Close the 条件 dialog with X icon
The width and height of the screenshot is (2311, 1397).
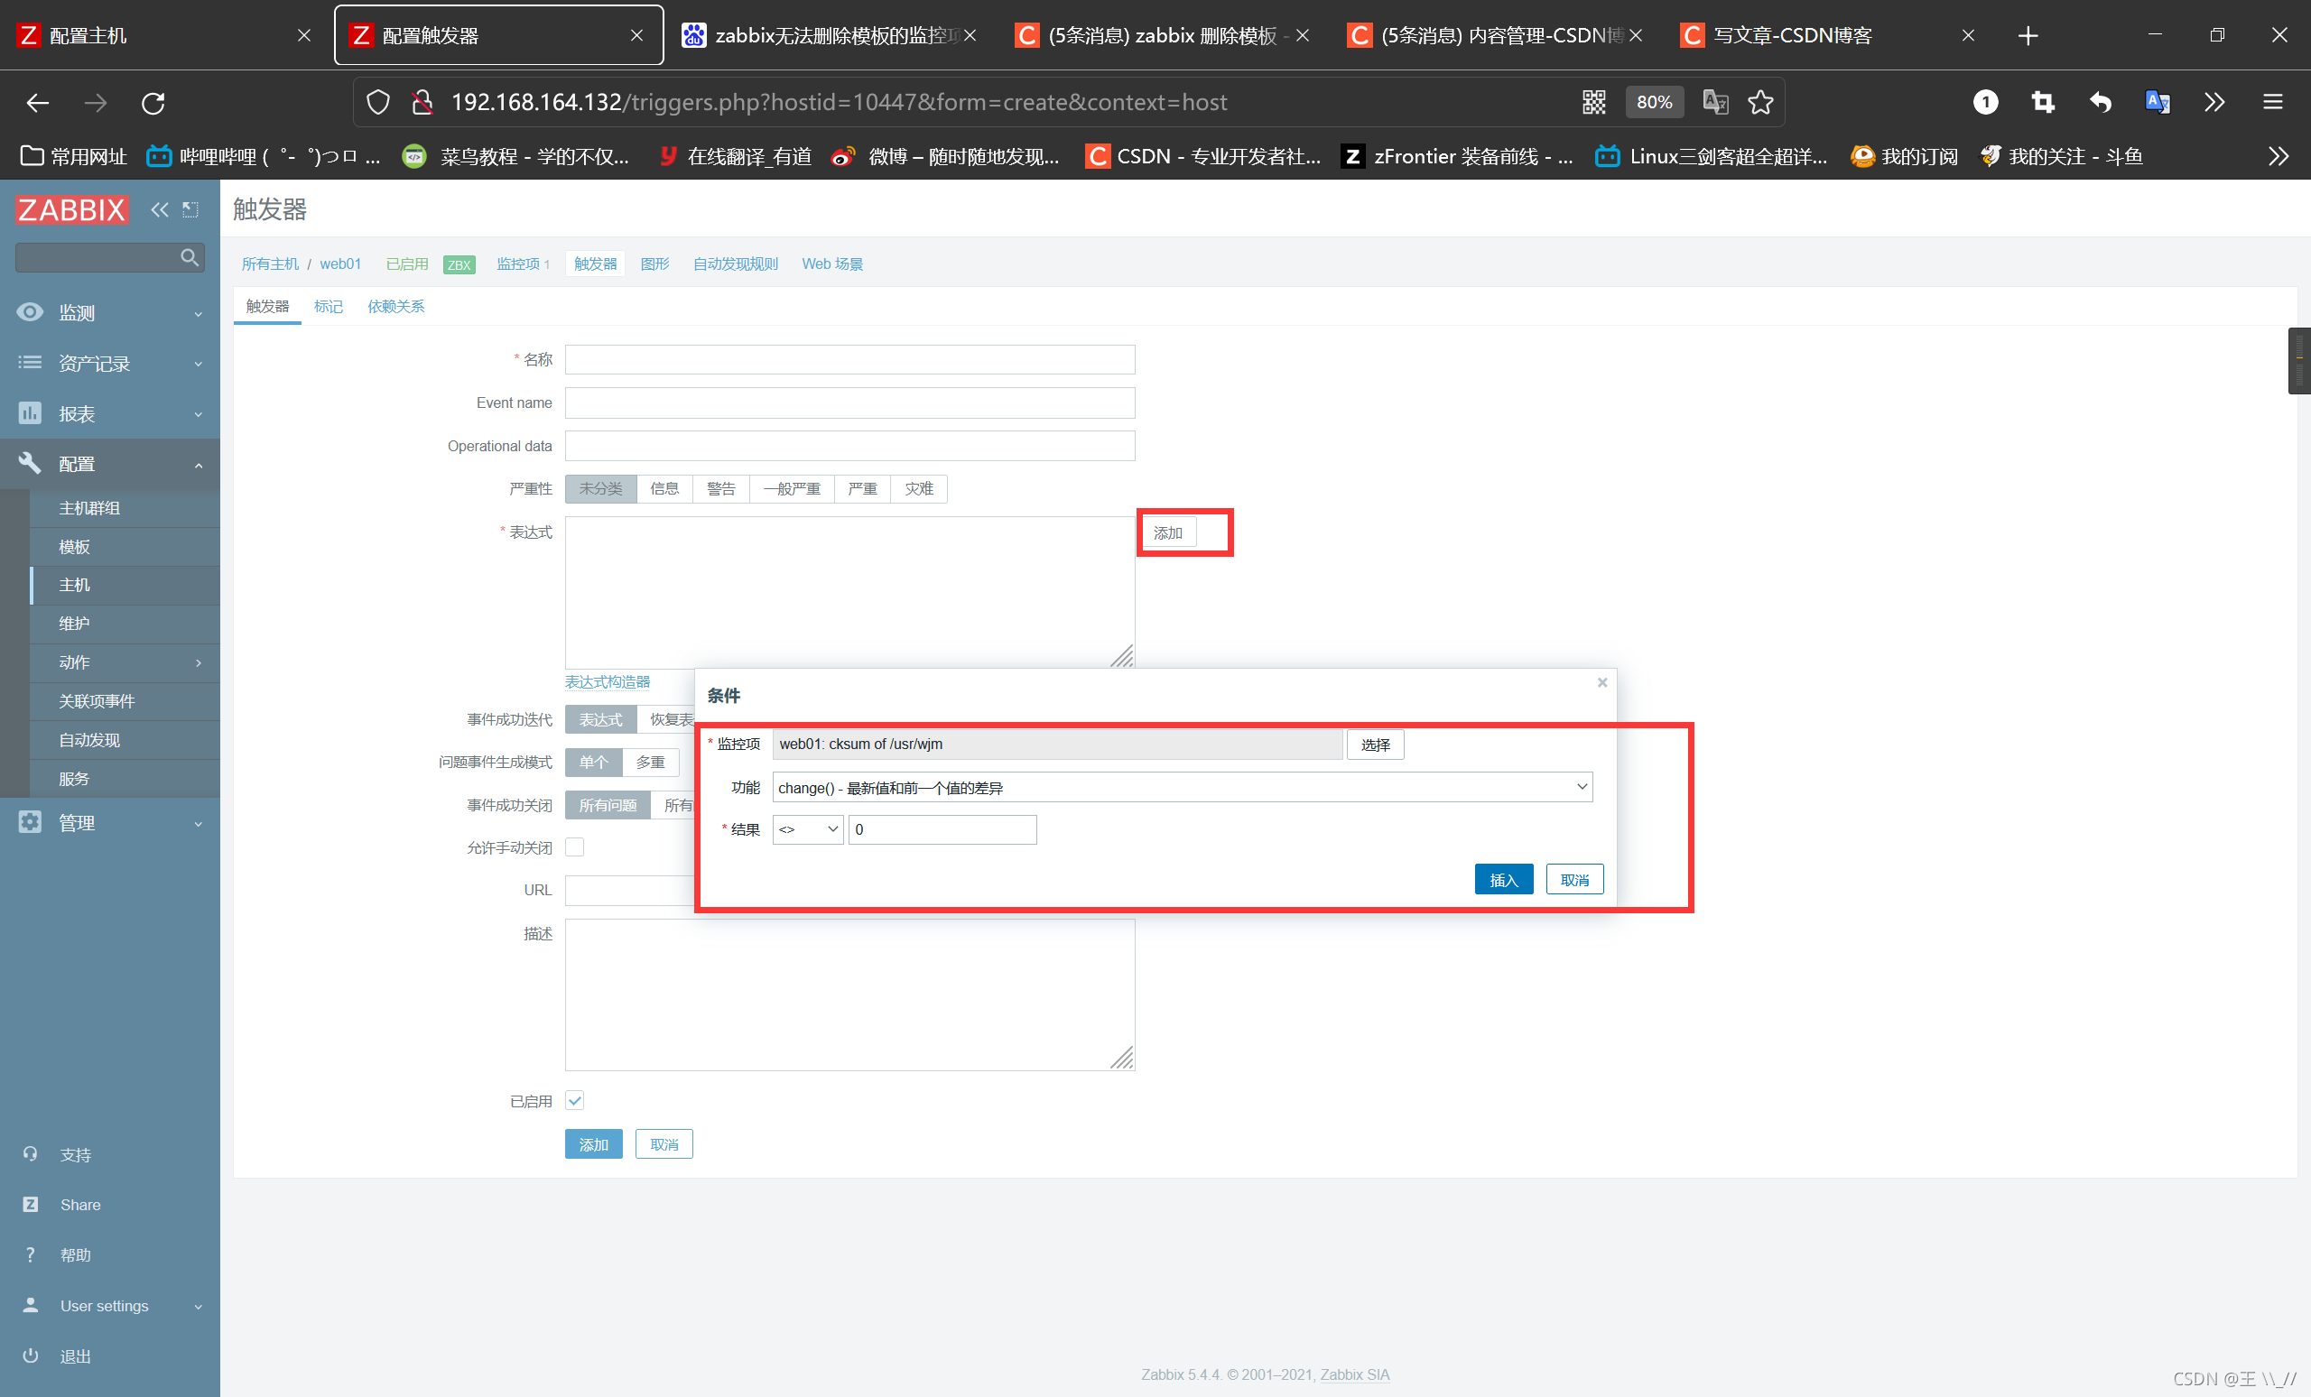point(1602,682)
